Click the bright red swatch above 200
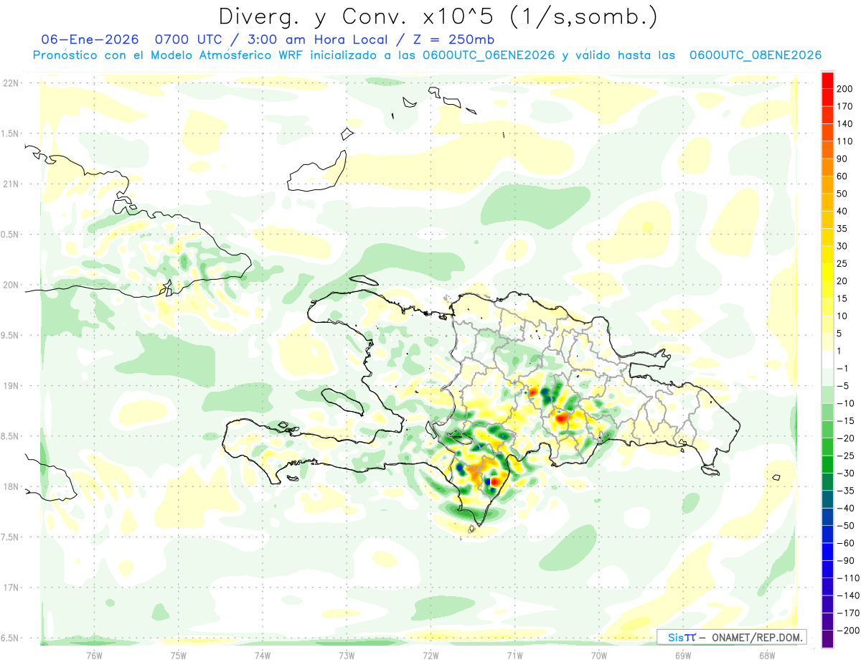 click(828, 79)
